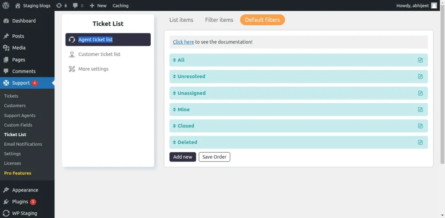The height and width of the screenshot is (218, 445).
Task: Select Customer ticket list text
Action: tap(100, 54)
